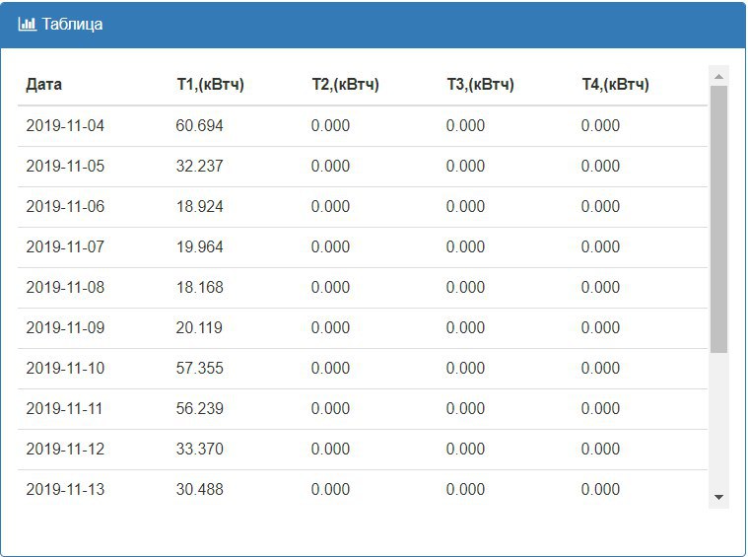Select the Т4,(кВтч) column header
The image size is (748, 557).
click(615, 85)
